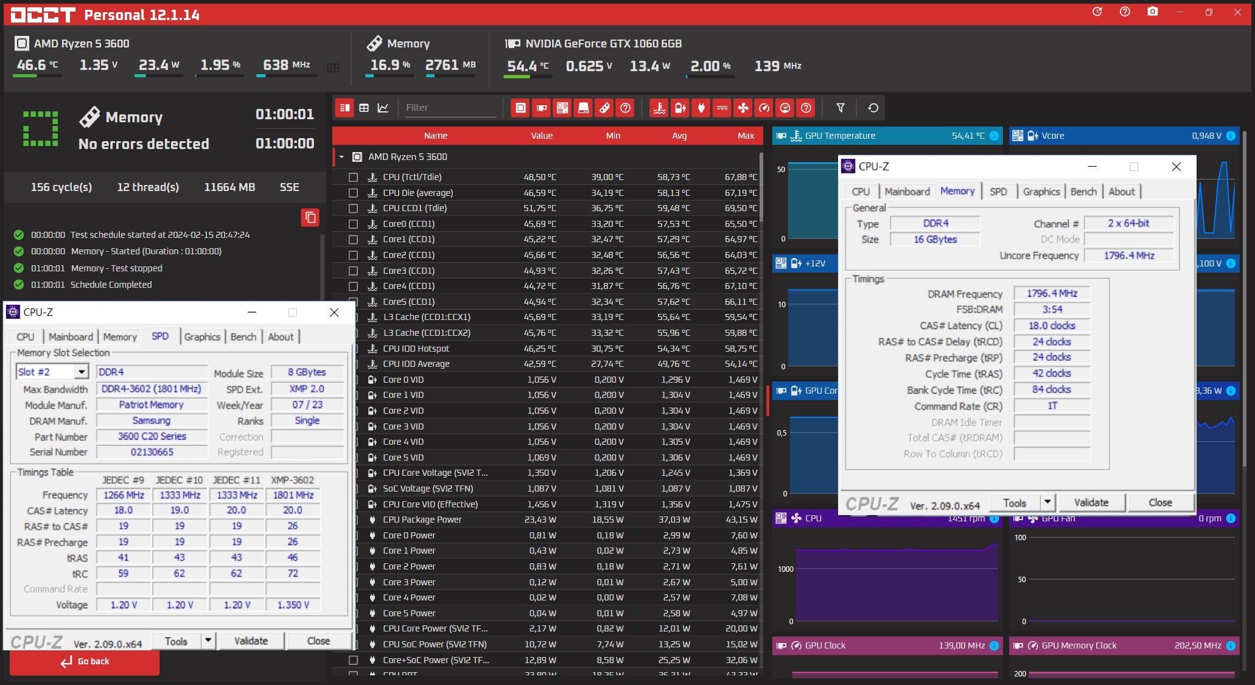This screenshot has width=1255, height=685.
Task: Open the CPU cores grid icon
Action: 333,68
